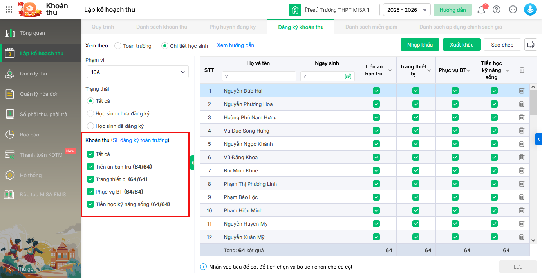Click the scrollbar down arrow of table
This screenshot has height=278, width=542.
click(533, 240)
